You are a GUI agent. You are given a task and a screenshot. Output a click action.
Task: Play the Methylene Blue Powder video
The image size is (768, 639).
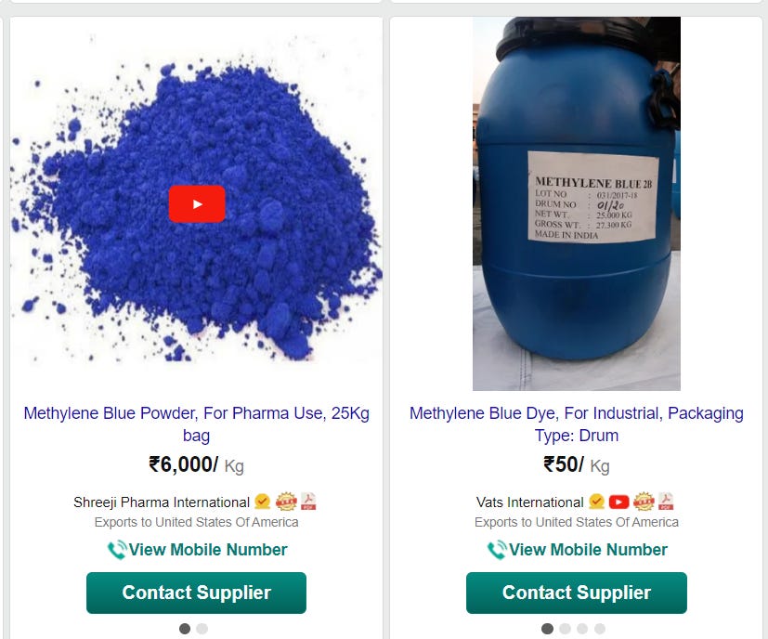pyautogui.click(x=197, y=203)
